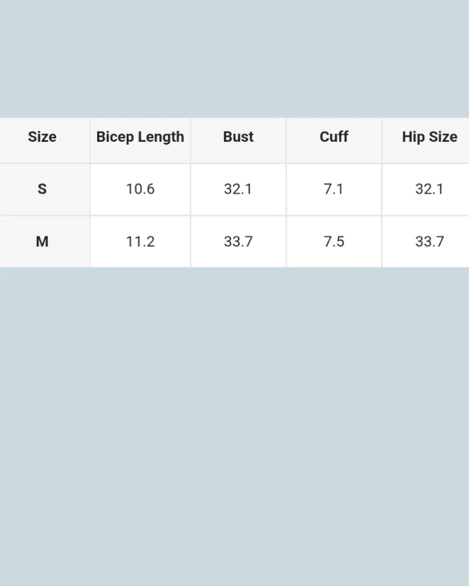Click the empty area above the size table
469x586 pixels.
point(234,57)
